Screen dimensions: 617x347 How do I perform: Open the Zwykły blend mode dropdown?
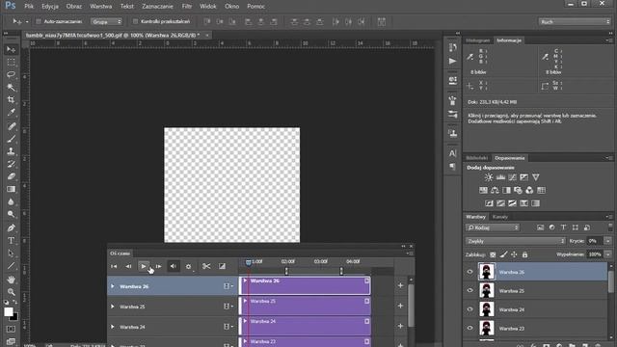click(x=516, y=241)
